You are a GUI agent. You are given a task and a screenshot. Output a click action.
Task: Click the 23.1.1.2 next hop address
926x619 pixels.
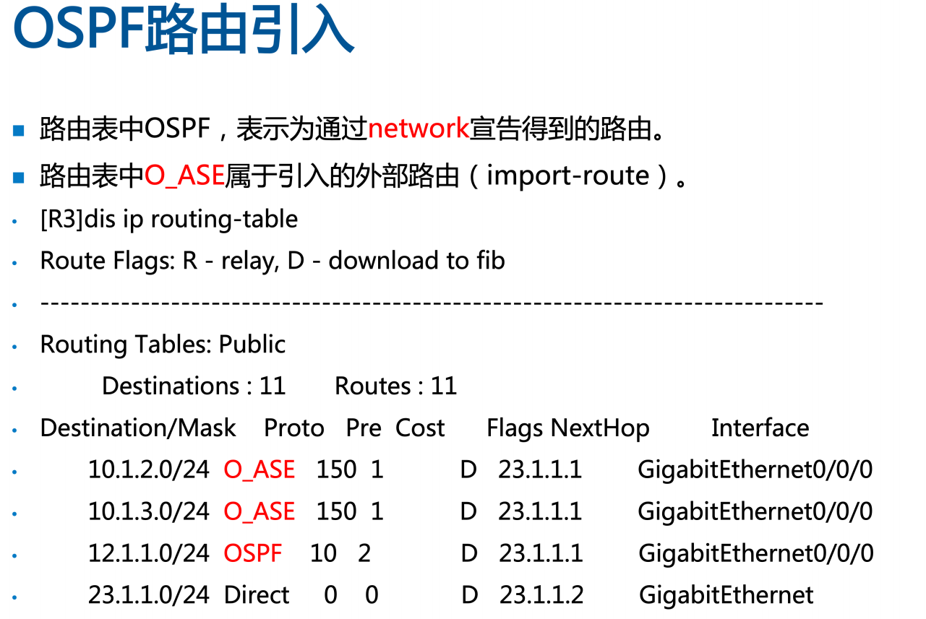point(541,596)
